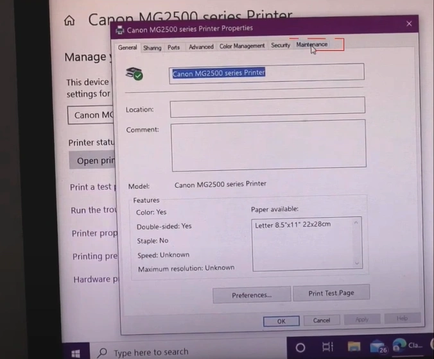Click the Cortana circle icon in taskbar

(x=300, y=347)
